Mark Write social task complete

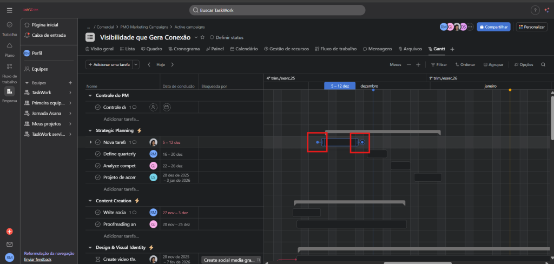[98, 212]
